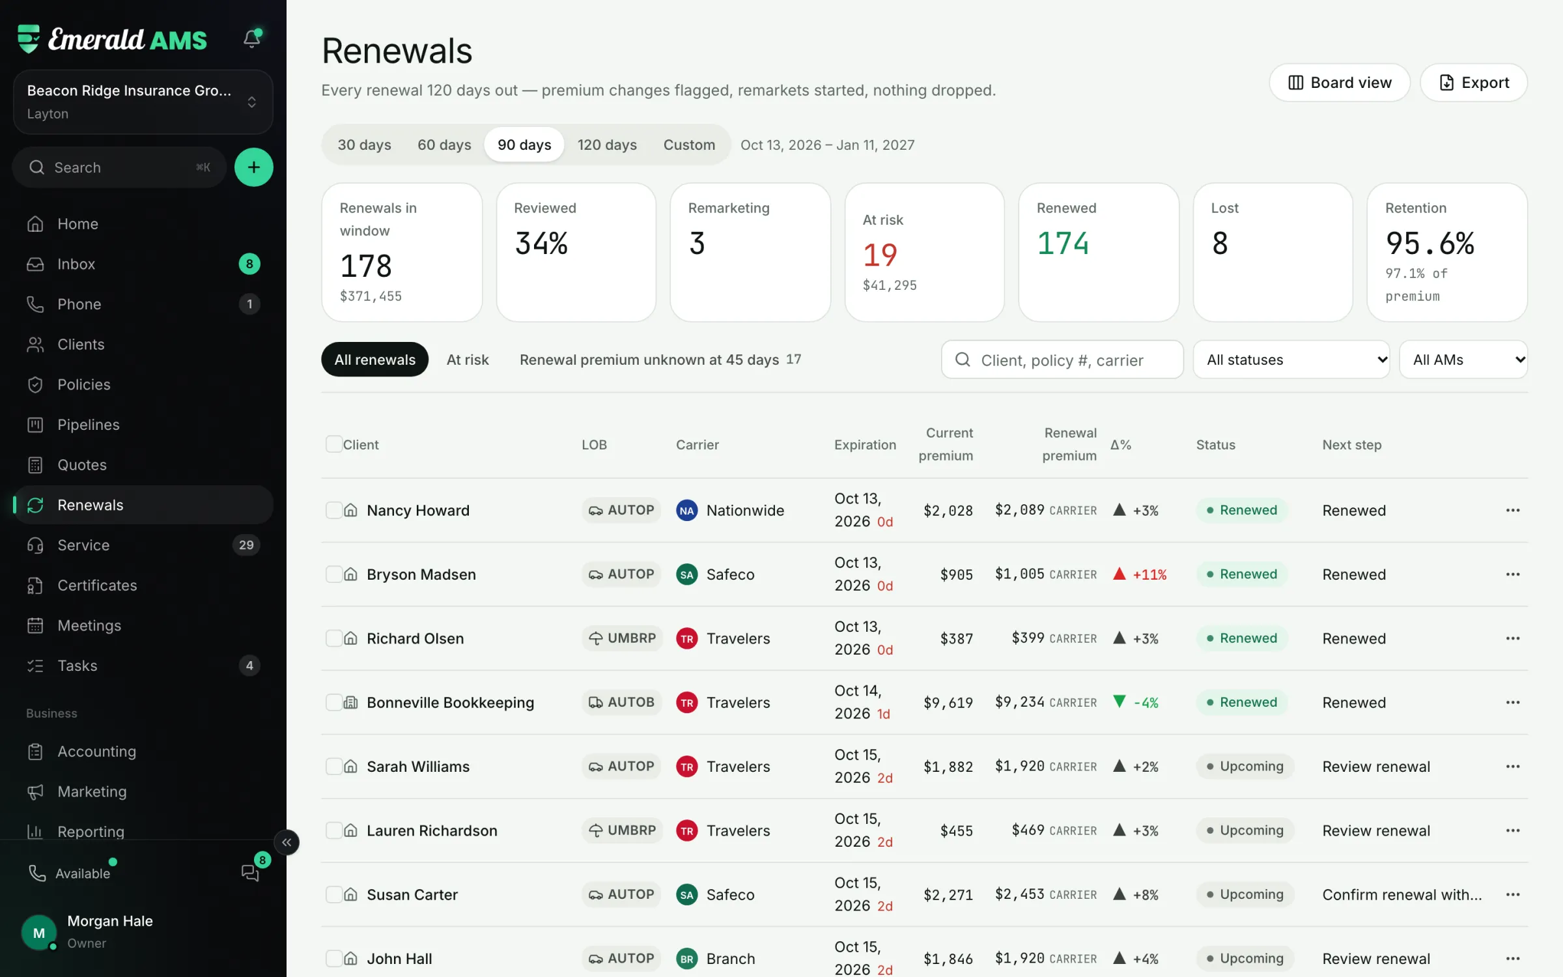Check the John Hall row checkbox
1563x977 pixels.
coord(333,958)
